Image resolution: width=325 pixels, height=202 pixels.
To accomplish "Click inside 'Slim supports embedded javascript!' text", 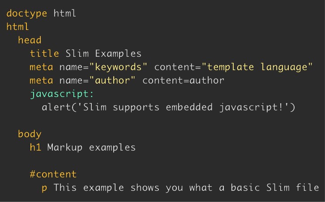I will (183, 108).
